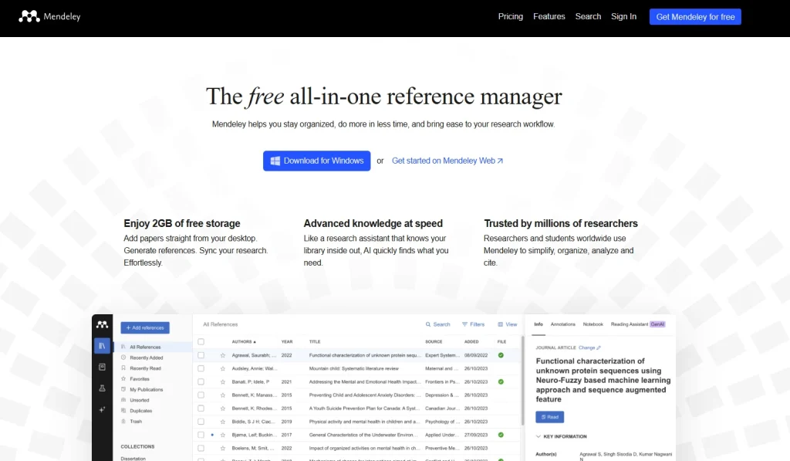Star the Banati, P reference

pos(223,381)
